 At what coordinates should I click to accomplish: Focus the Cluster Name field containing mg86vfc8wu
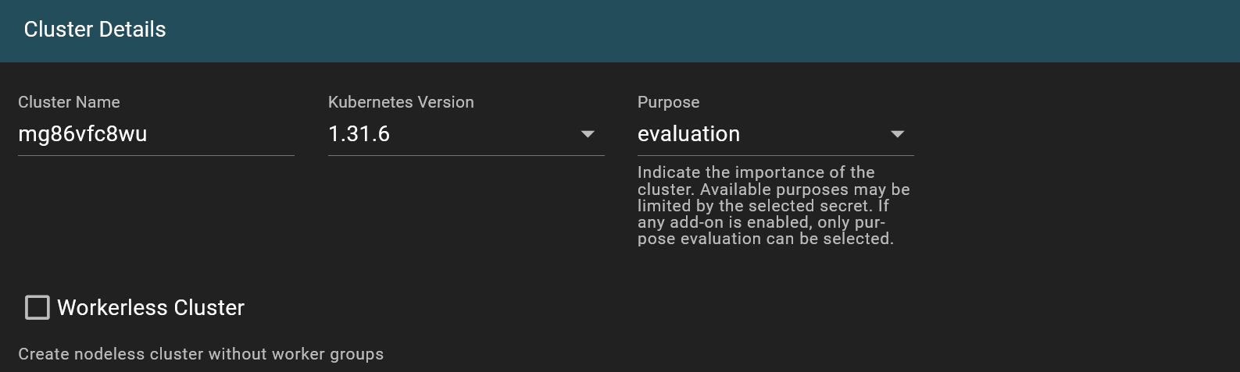pos(156,134)
